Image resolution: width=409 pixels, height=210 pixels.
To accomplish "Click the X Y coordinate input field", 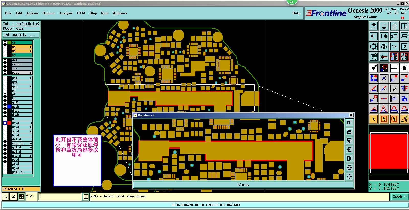I will 60,196.
